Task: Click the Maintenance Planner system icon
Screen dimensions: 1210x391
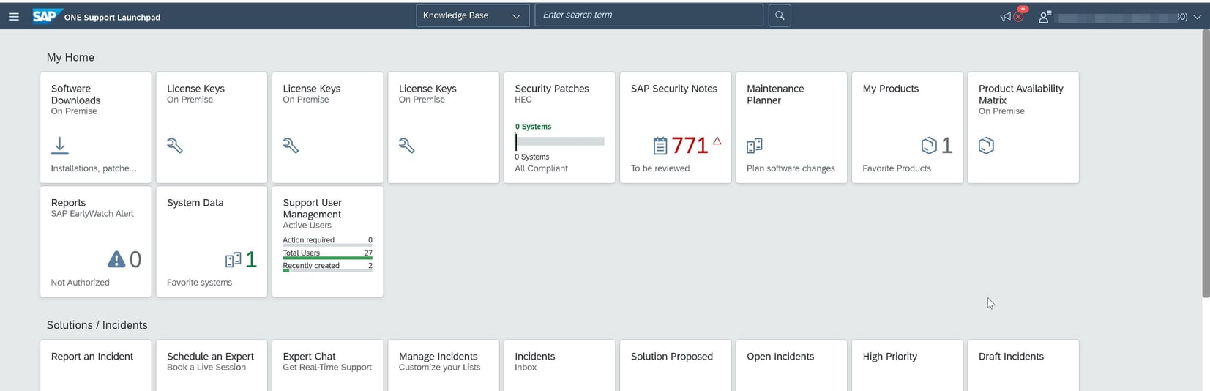Action: [x=755, y=146]
